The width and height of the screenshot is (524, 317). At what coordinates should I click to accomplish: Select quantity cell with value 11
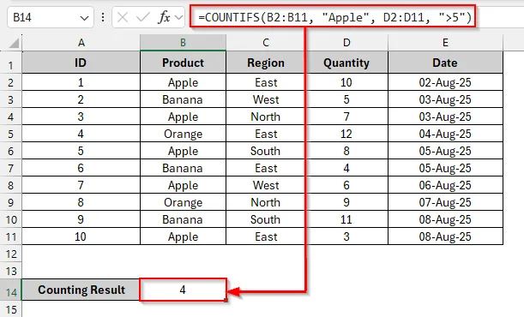[x=346, y=219]
